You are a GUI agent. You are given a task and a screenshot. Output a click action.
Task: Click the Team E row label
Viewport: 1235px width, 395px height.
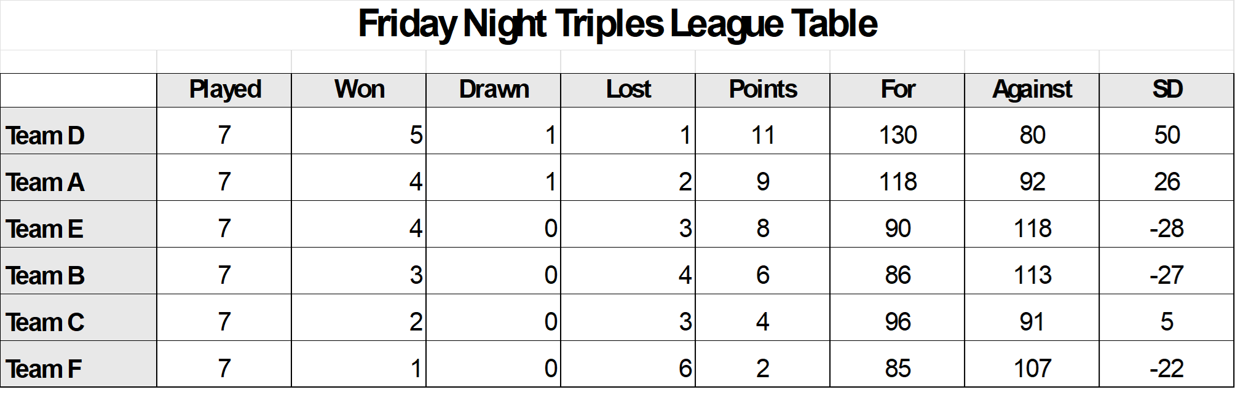[45, 229]
